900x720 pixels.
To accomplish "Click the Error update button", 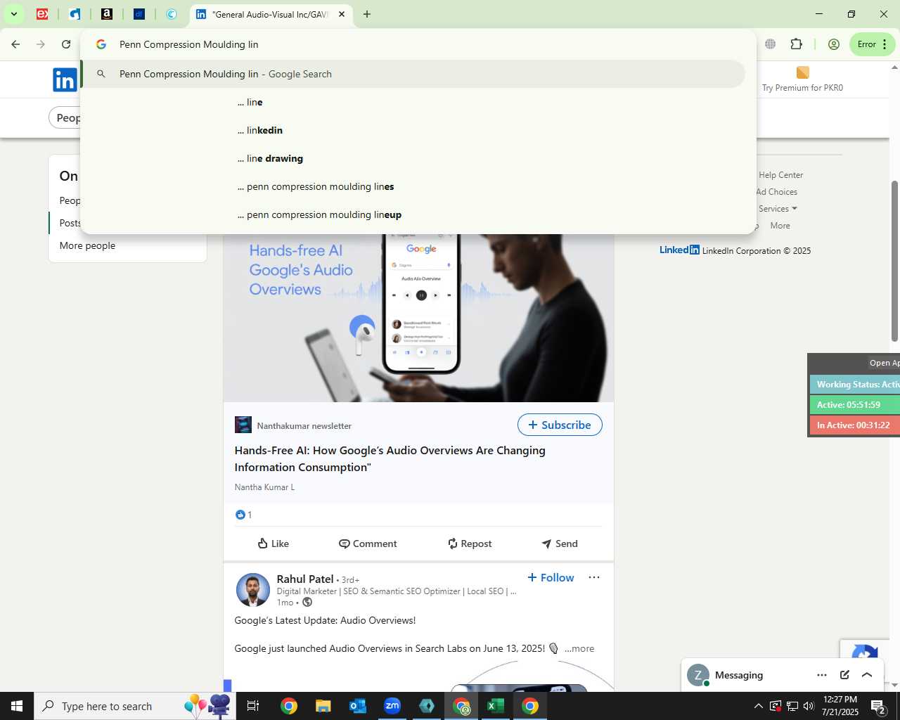I will [x=872, y=44].
